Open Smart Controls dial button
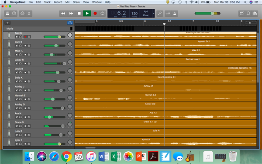Viewport: 262px width, 164px height. [22, 14]
